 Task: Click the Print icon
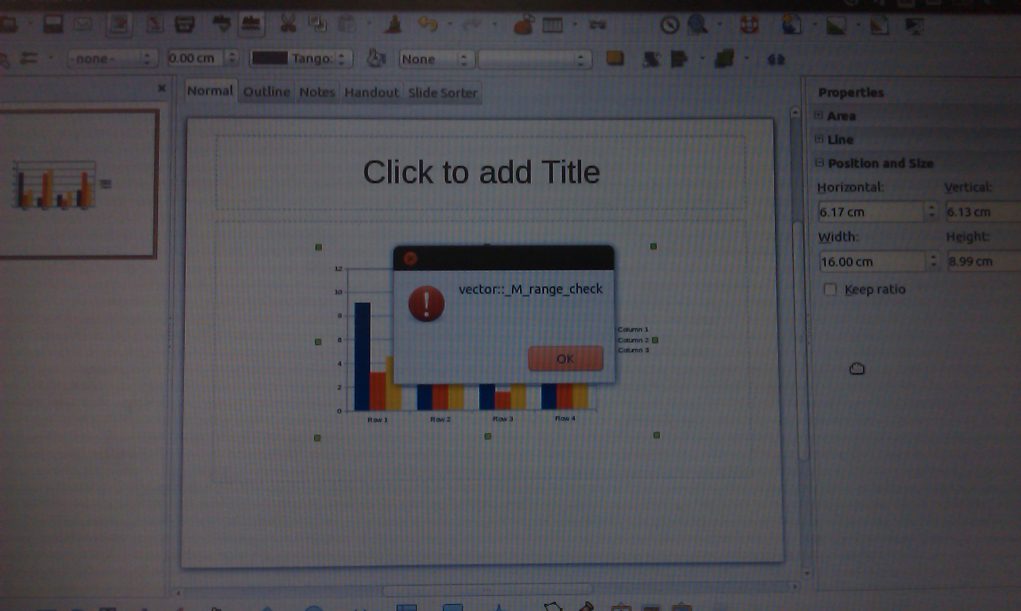click(184, 24)
